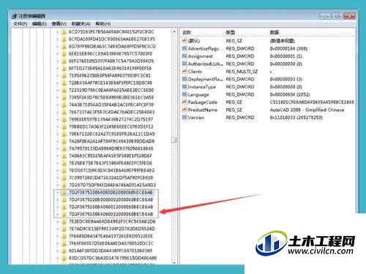Select key starting with 7D2F3875100840800220
The image size is (366, 274).
[x=111, y=214]
